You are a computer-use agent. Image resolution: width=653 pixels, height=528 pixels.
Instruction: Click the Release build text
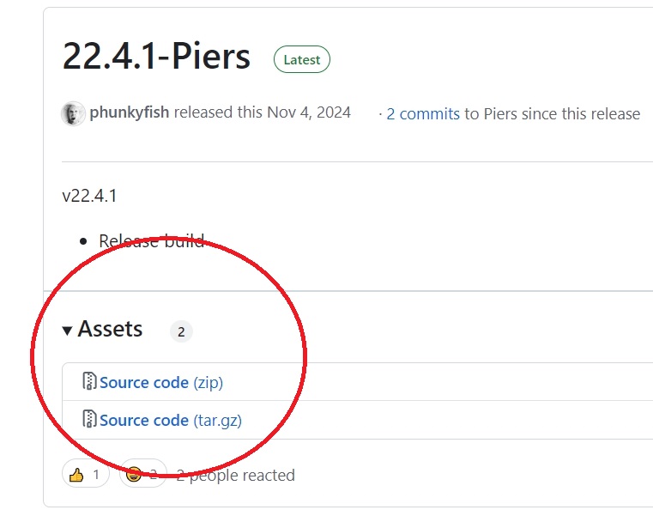(x=152, y=241)
